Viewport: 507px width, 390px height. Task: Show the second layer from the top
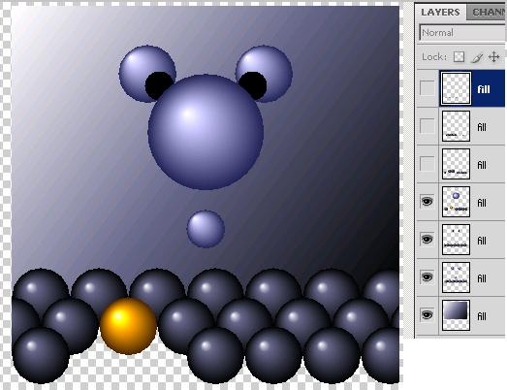(428, 126)
